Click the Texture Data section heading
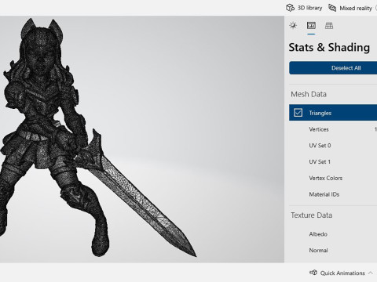 (x=312, y=215)
